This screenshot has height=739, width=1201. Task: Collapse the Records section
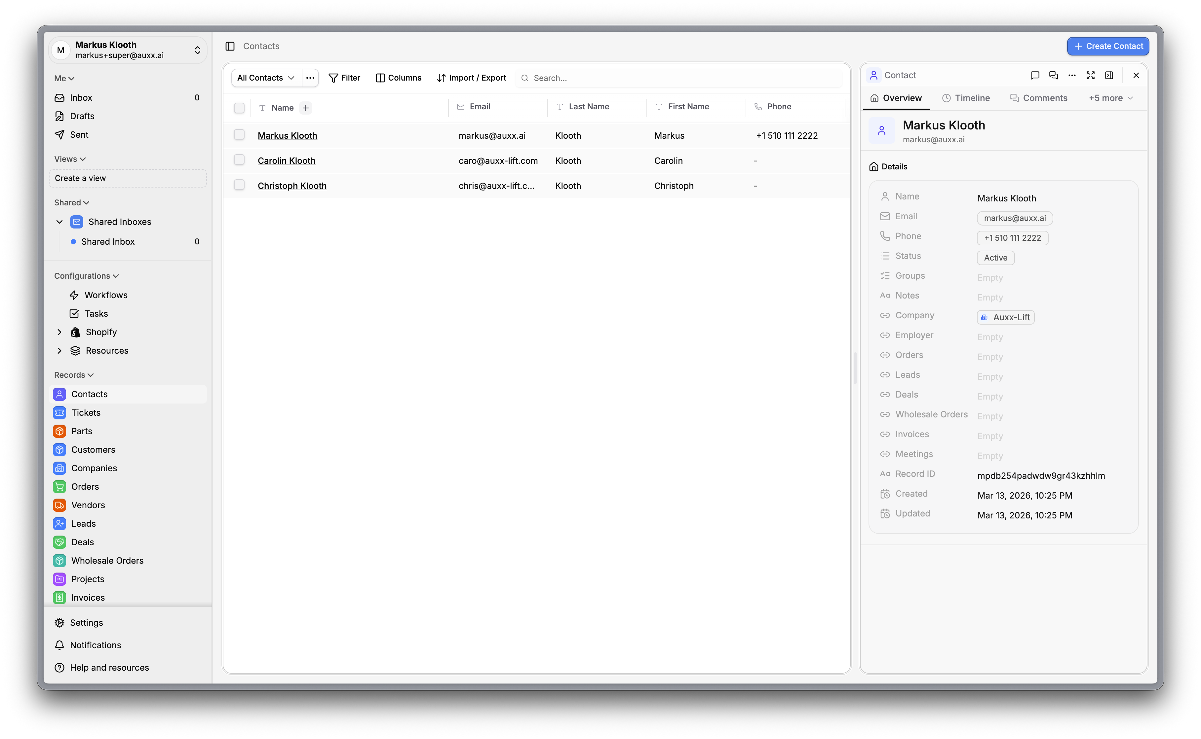tap(73, 375)
